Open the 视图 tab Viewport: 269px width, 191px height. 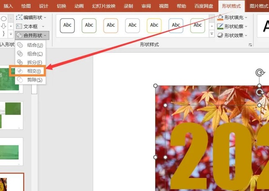[164, 6]
